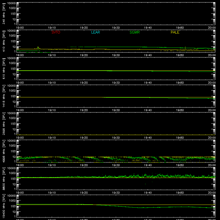Click the green noisy trace in 8800 MHz panel
This screenshot has height=220, width=220.
pyautogui.click(x=116, y=177)
